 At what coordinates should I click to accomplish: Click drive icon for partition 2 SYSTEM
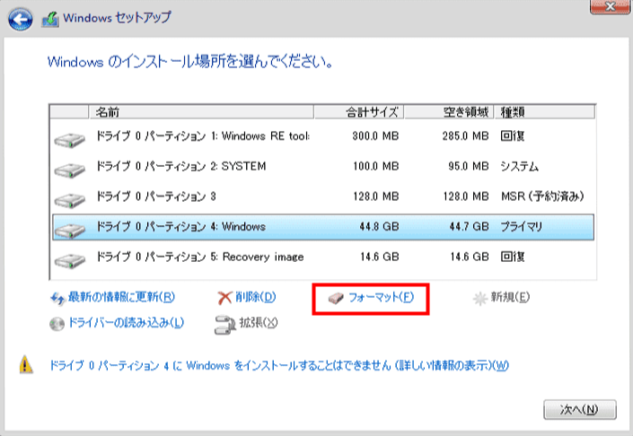pyautogui.click(x=69, y=170)
